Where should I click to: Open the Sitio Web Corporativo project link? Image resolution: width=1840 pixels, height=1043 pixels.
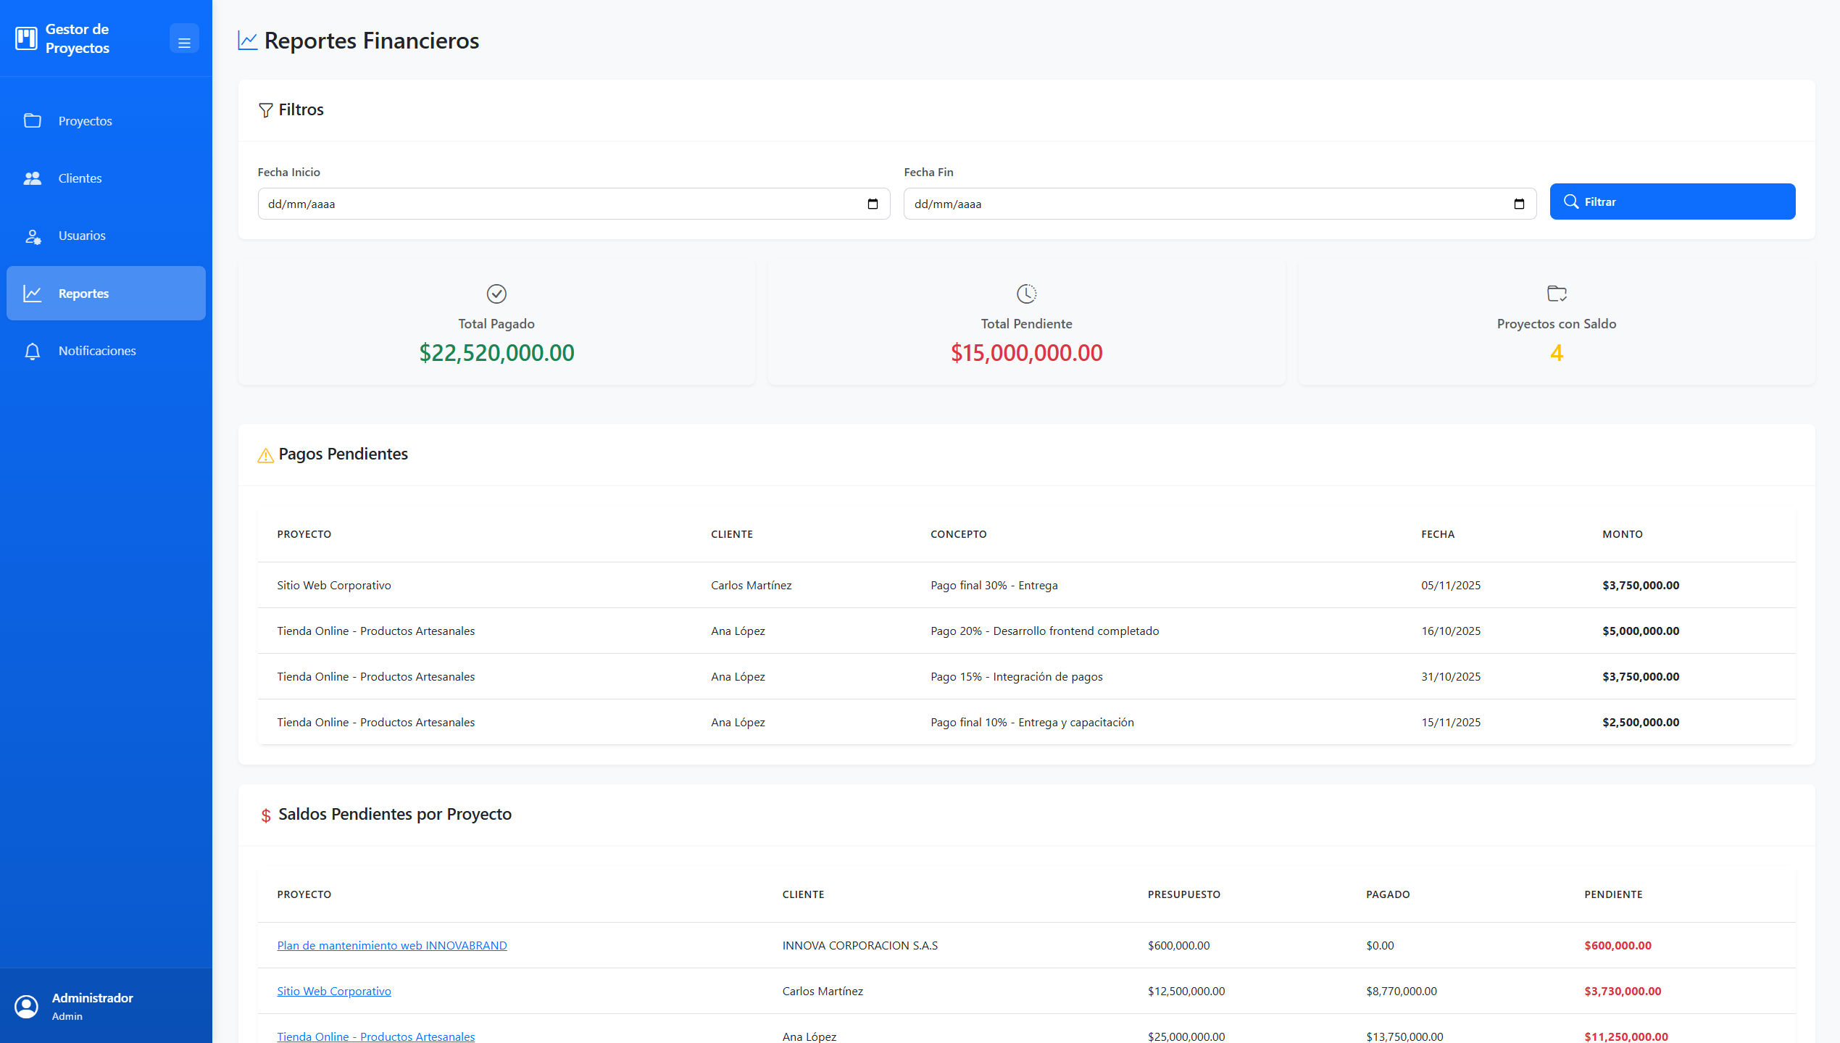point(333,991)
